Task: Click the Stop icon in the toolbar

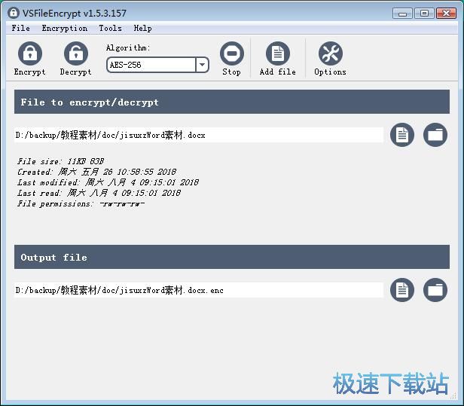Action: click(x=232, y=53)
